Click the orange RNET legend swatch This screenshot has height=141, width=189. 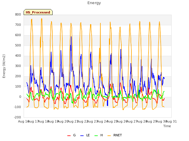[x=109, y=136]
